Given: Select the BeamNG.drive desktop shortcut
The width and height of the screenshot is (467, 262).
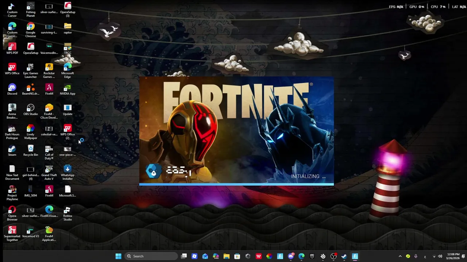Looking at the screenshot, I should tap(31, 90).
